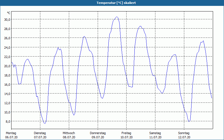Click the 20,0 y-axis label
Viewport: 224px width, 140px height.
point(7,66)
